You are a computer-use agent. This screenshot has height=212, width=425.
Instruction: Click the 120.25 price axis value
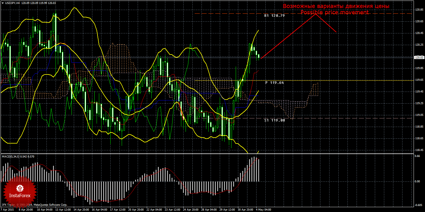pos(419,45)
